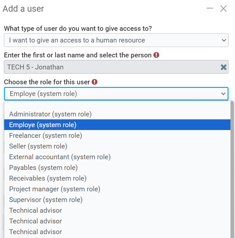Choose External accountant (system role)
This screenshot has width=235, height=238.
(x=60, y=157)
